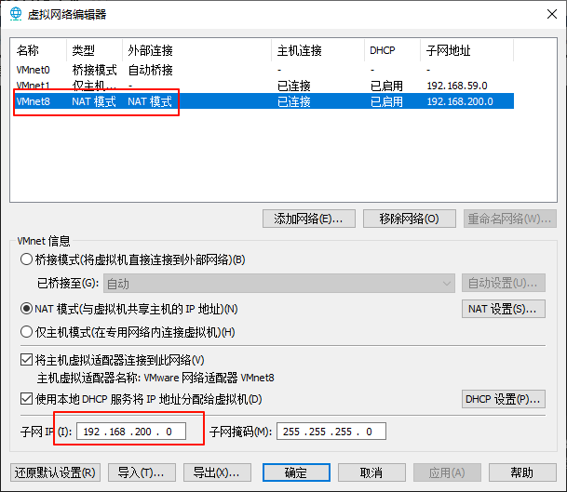Open the 已桥接至 dropdown

278,284
